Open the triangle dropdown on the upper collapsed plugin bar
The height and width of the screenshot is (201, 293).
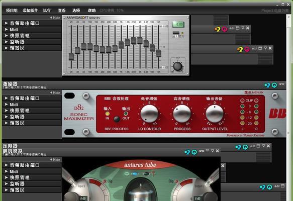(243, 28)
